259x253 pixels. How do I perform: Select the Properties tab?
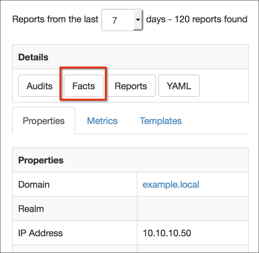click(44, 121)
